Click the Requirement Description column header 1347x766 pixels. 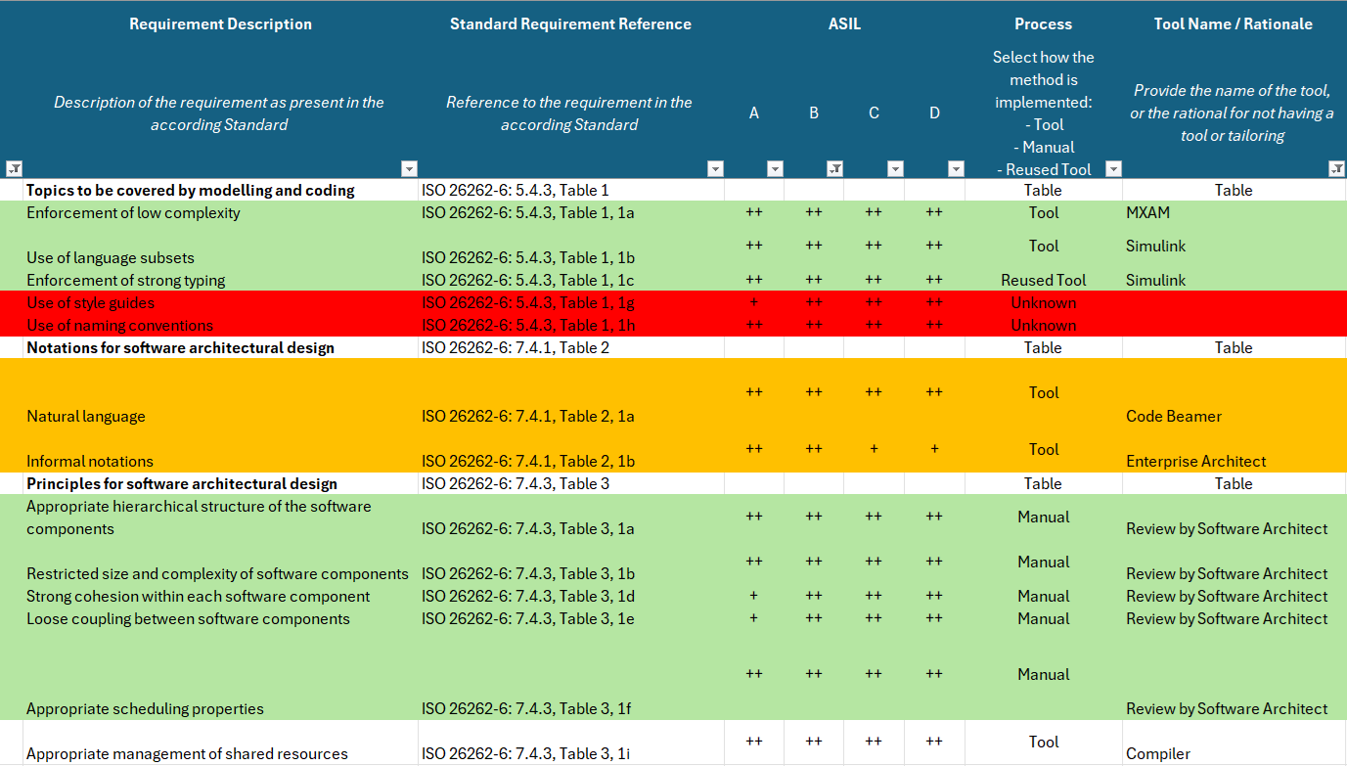pos(220,24)
